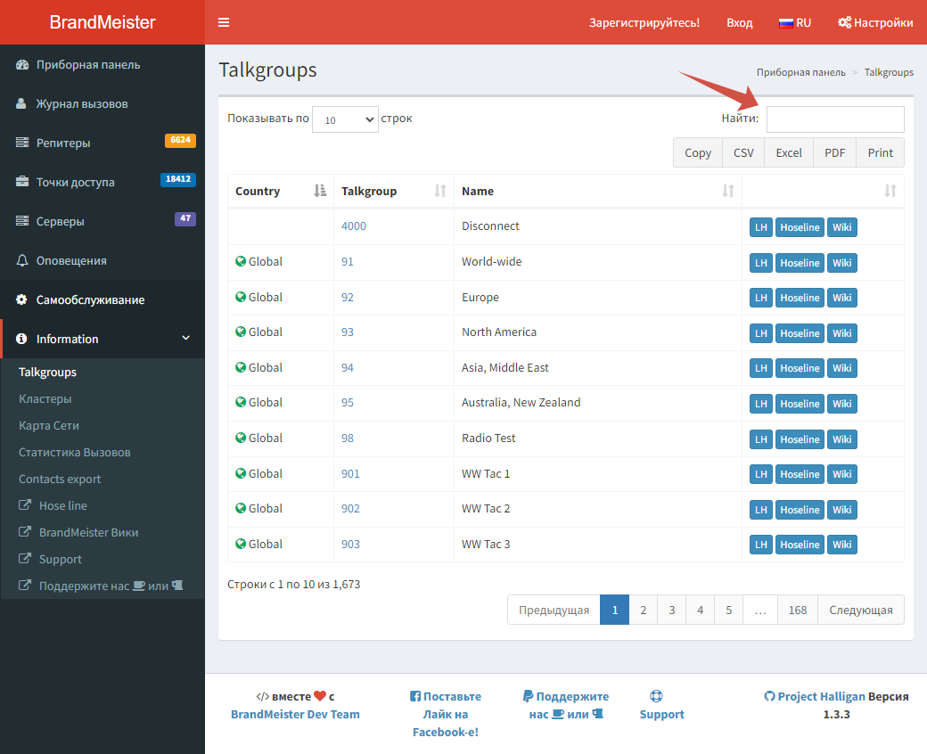Open talkgroup 4000 link
This screenshot has height=754, width=927.
[354, 225]
